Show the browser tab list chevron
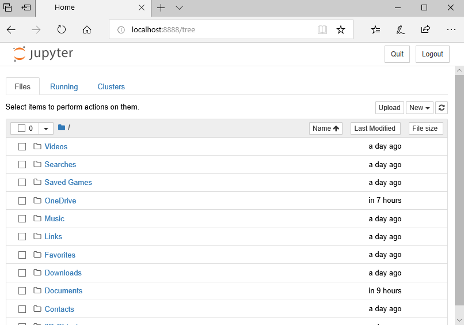Viewport: 464px width, 325px height. click(x=179, y=7)
